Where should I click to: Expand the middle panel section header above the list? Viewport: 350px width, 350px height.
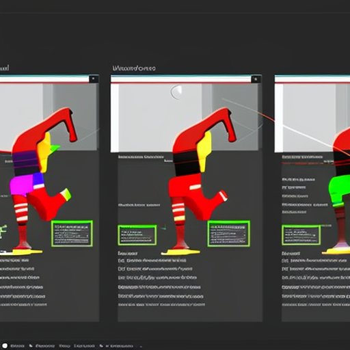coord(128,253)
